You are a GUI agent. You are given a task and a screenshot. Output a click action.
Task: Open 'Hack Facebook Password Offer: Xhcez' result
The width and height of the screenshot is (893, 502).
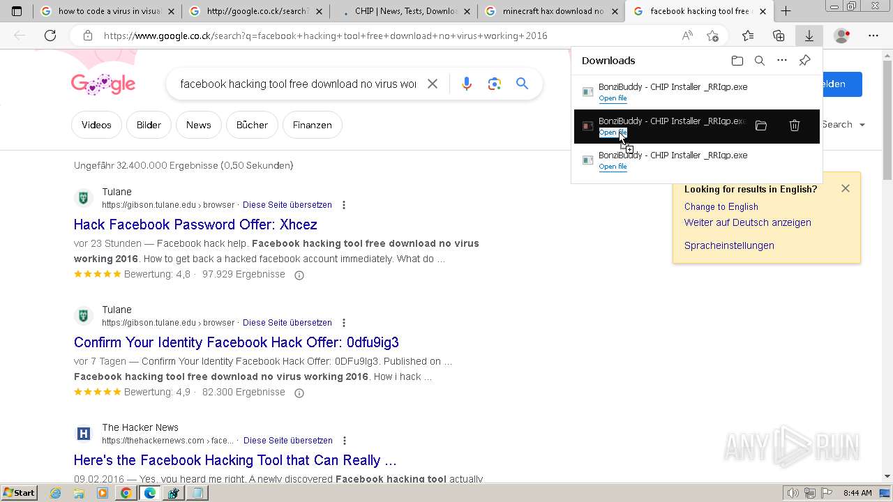point(195,225)
